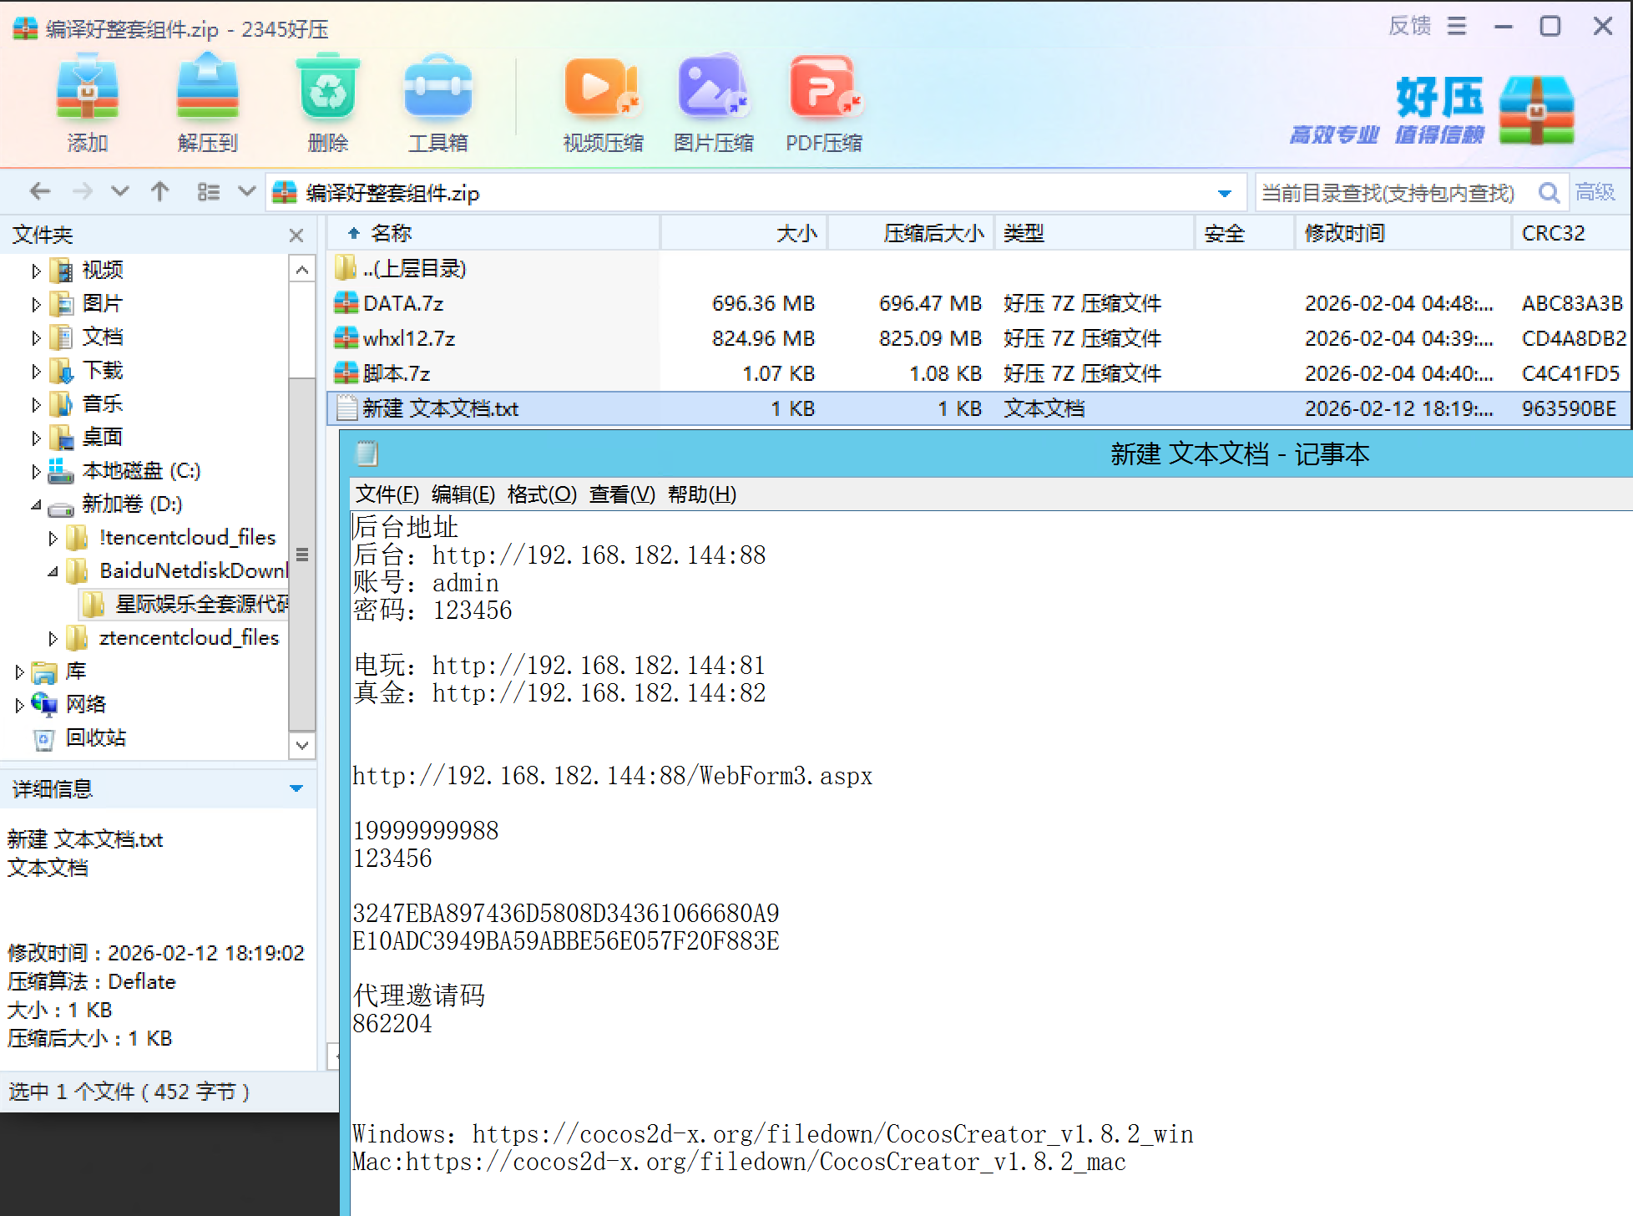Viewport: 1633px width, 1216px height.
Task: Open the PDF压缩 compression tool
Action: 824,103
